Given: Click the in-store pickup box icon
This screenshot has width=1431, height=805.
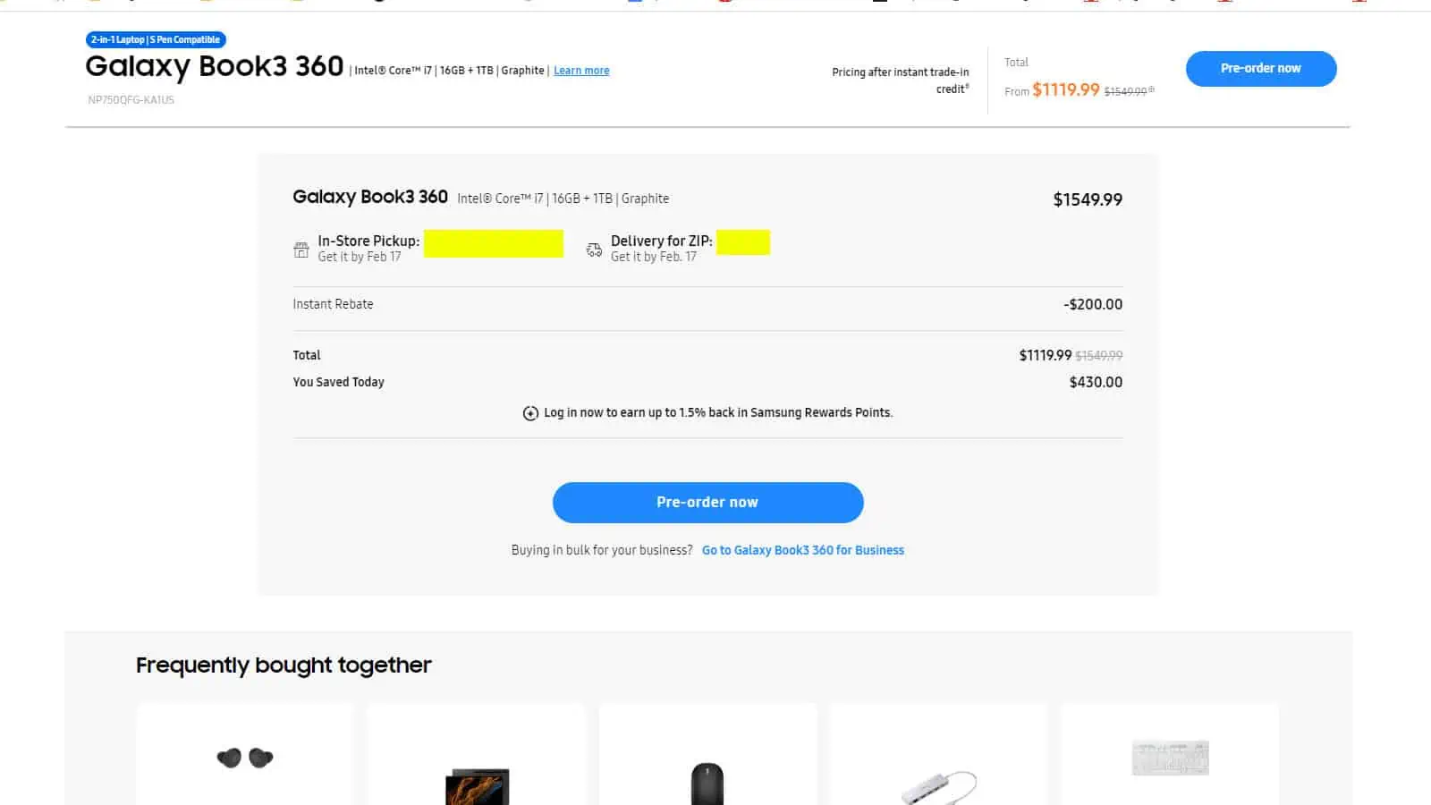Looking at the screenshot, I should point(301,249).
